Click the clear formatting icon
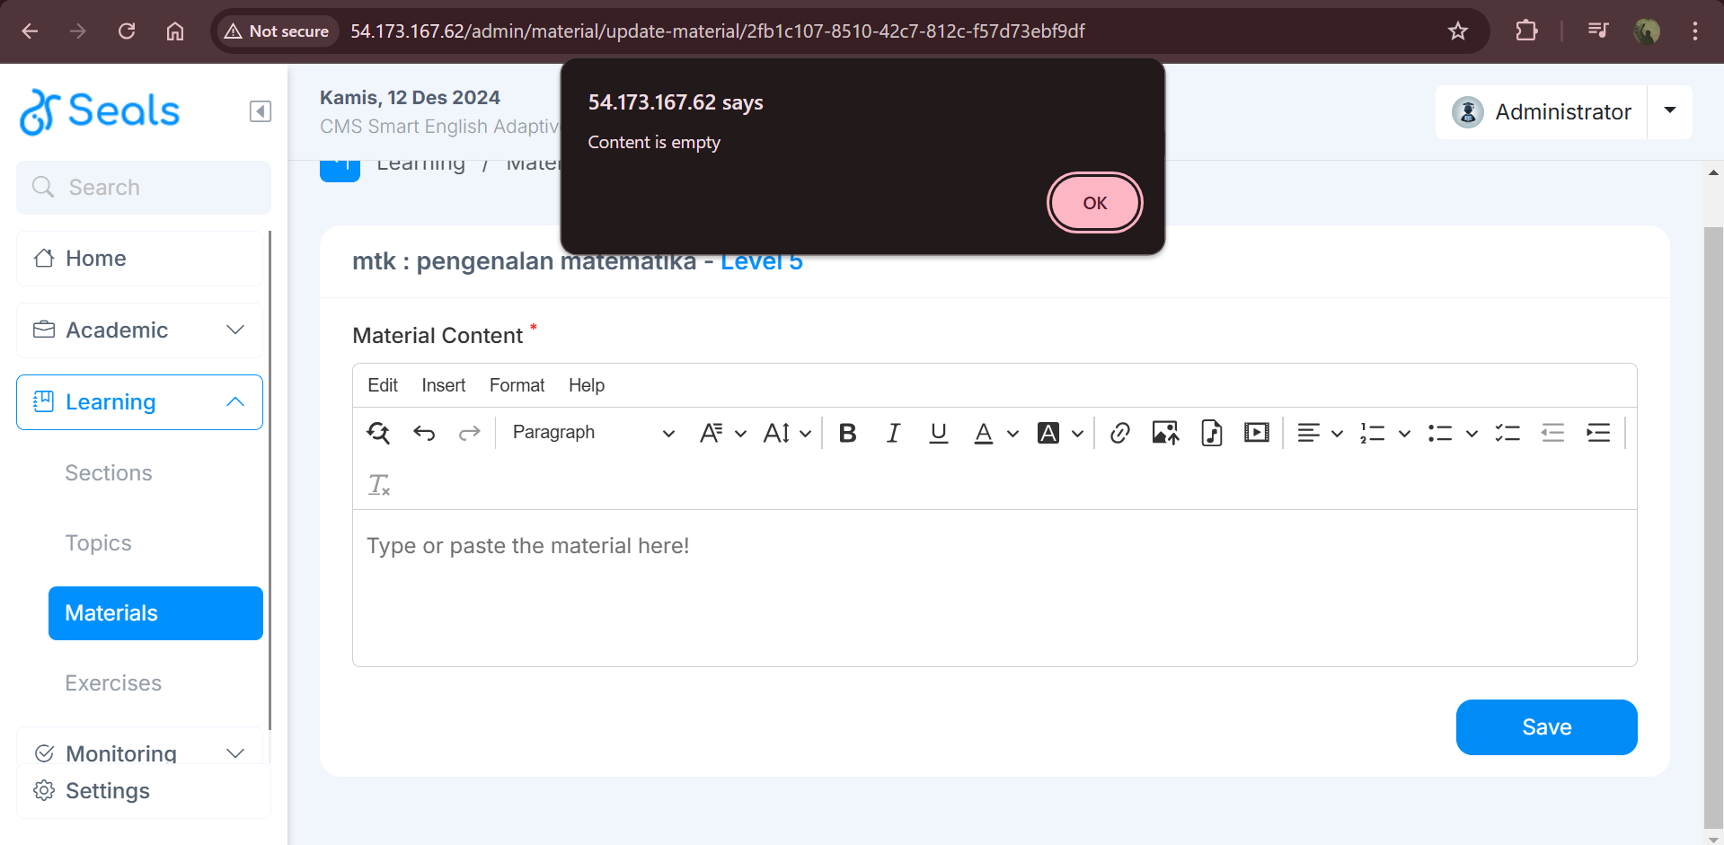The height and width of the screenshot is (845, 1724). click(x=378, y=486)
